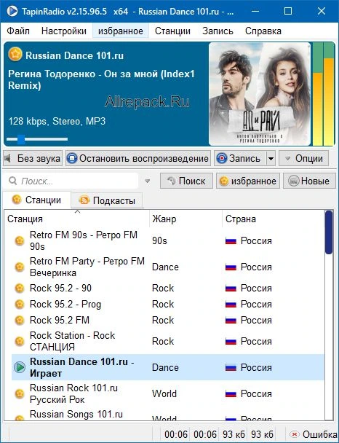Select Russian Rock 101.ru Русский Рок row
Viewport: 339px width, 443px height.
tap(168, 393)
